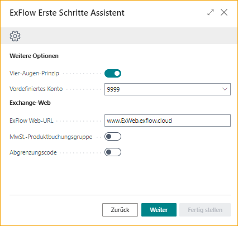Enable the Abgrenzungscode switch
This screenshot has width=238, height=226.
pos(113,152)
